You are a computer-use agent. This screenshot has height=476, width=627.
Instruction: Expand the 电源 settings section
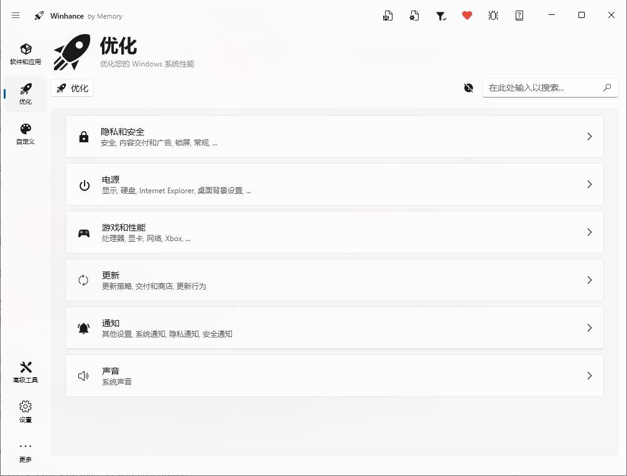tap(335, 185)
